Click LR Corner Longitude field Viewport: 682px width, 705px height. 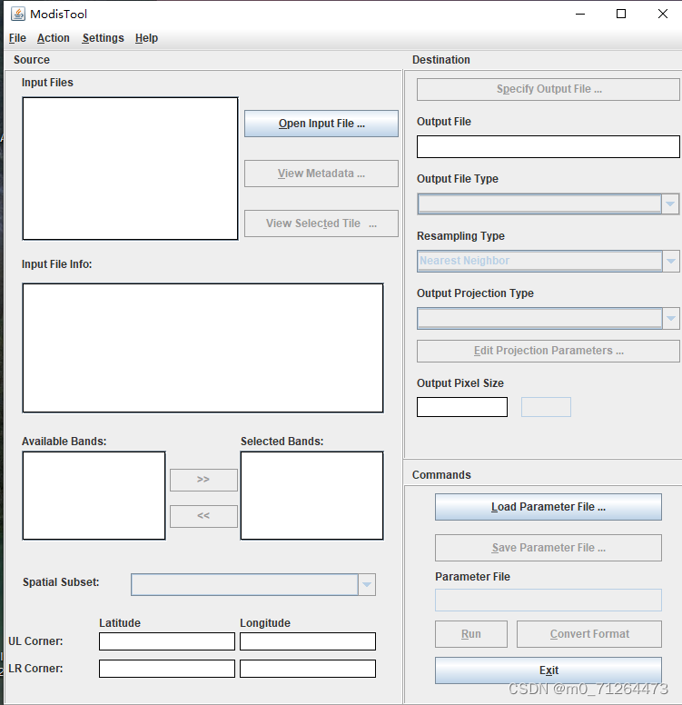[x=308, y=669]
